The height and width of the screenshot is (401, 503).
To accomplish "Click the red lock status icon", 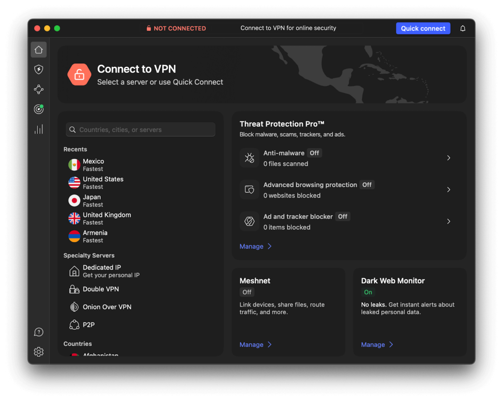I will pos(148,28).
